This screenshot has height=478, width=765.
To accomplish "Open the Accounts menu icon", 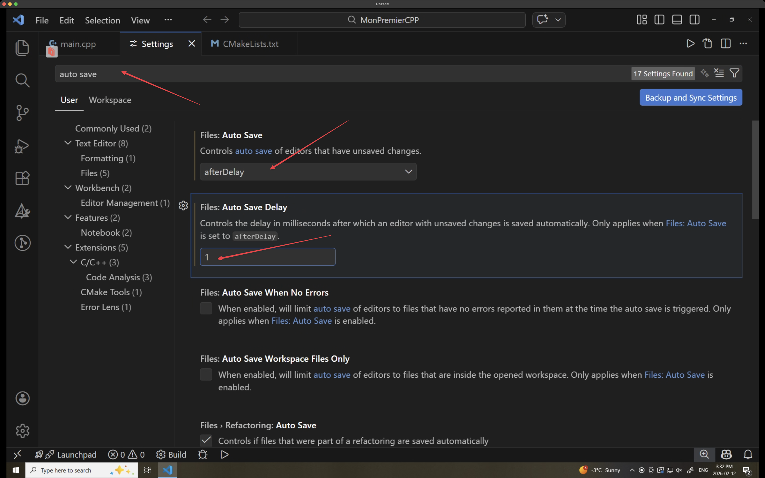I will (22, 398).
